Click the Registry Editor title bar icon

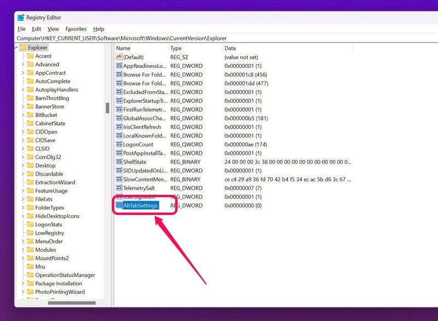(x=20, y=17)
